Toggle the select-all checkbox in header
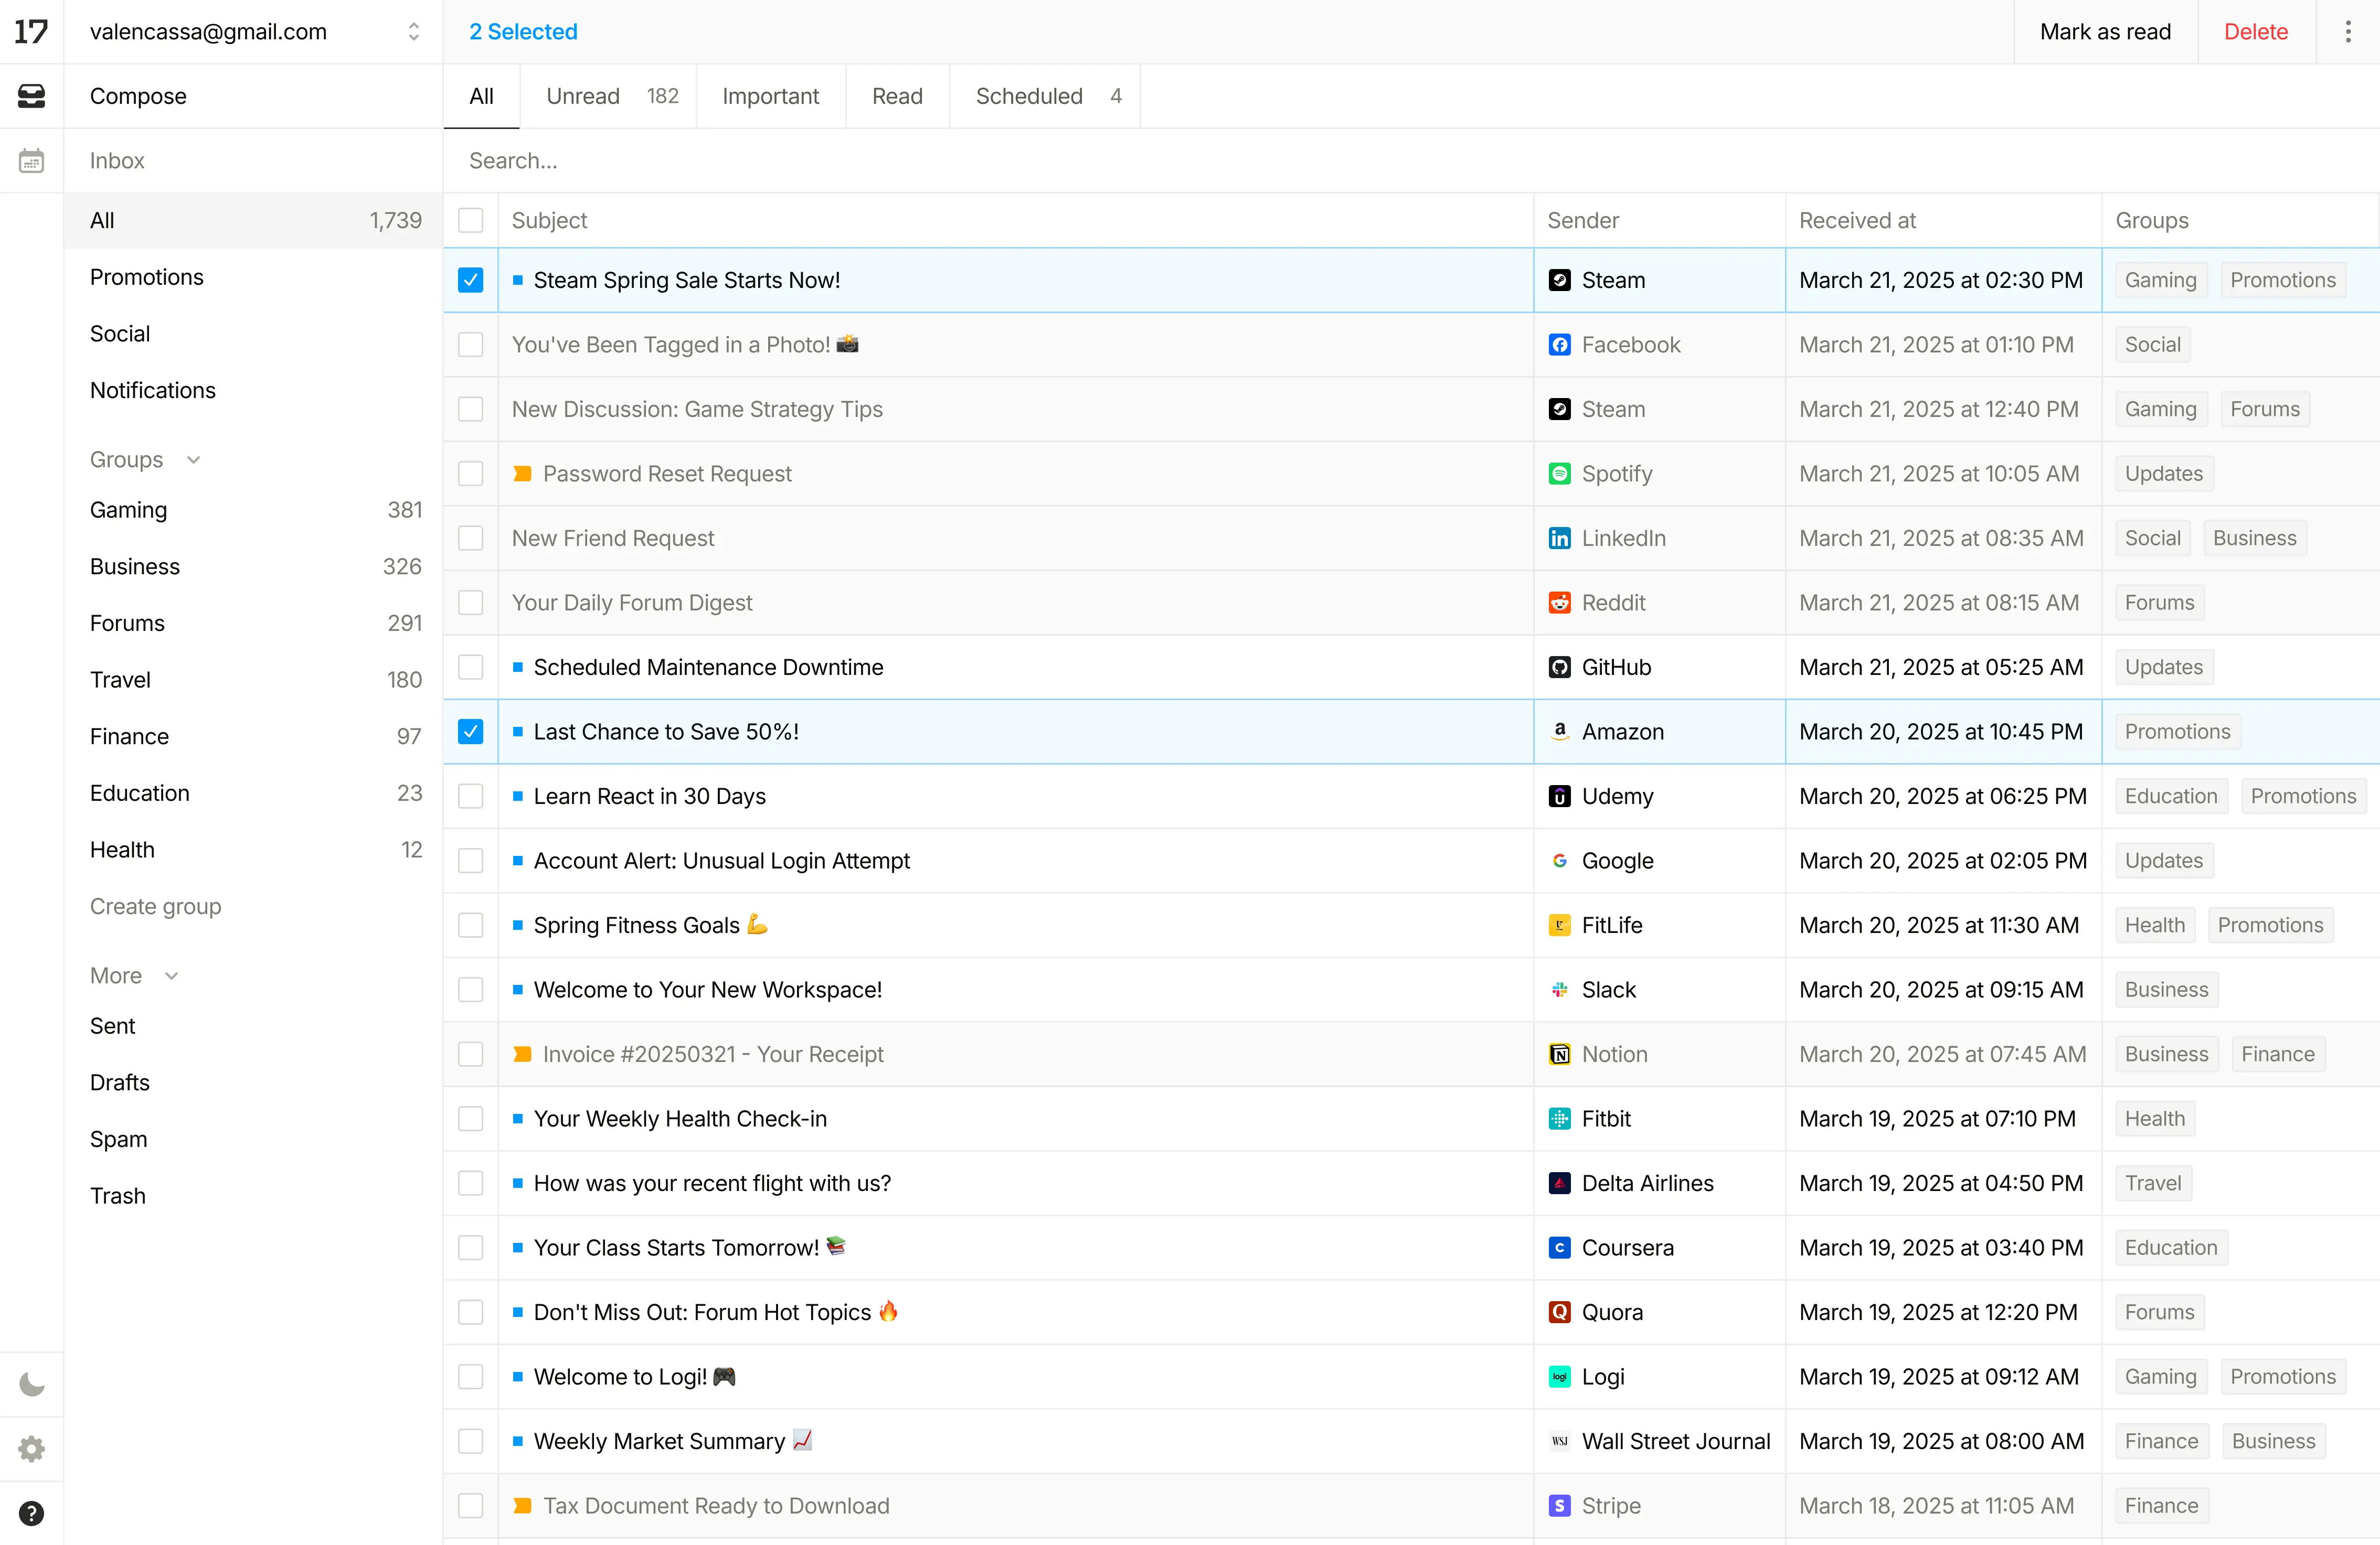The image size is (2380, 1545). pyautogui.click(x=470, y=220)
